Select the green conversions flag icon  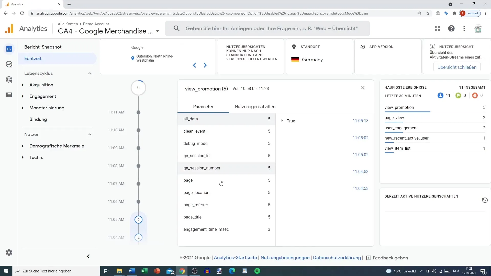[x=458, y=96]
